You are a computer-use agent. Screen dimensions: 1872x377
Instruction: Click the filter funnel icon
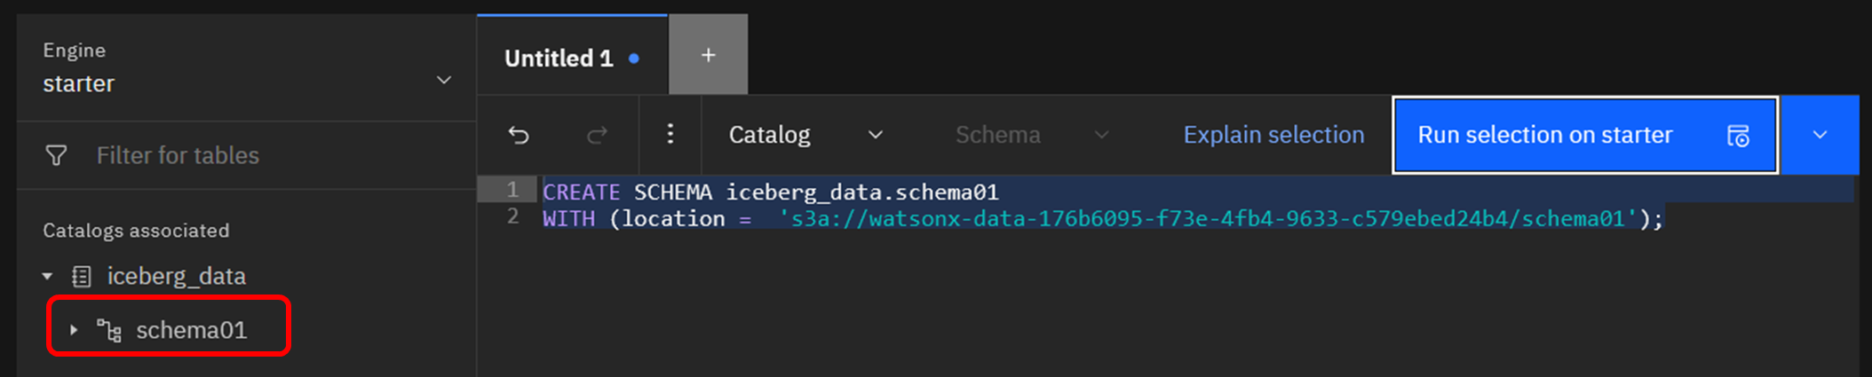[56, 156]
